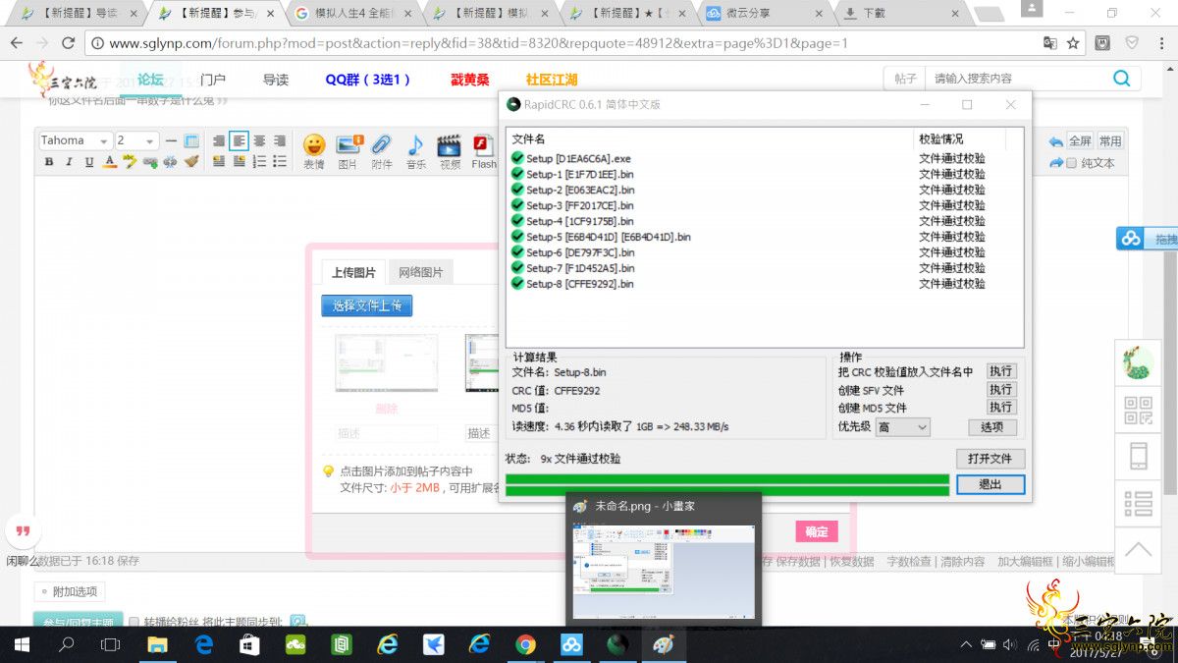Screen dimensions: 1178x663
Task: Click Task View button on taskbar
Action: click(x=111, y=644)
